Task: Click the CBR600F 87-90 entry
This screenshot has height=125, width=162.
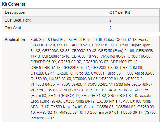Action: pos(85,56)
